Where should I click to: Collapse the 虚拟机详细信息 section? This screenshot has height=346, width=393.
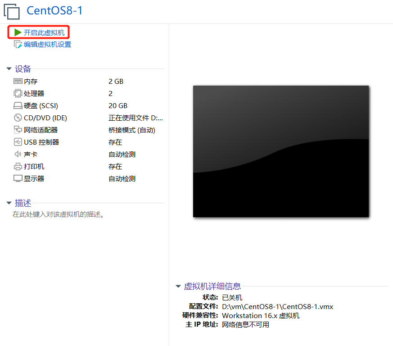click(x=178, y=286)
